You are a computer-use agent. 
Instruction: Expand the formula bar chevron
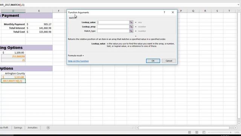238,5
